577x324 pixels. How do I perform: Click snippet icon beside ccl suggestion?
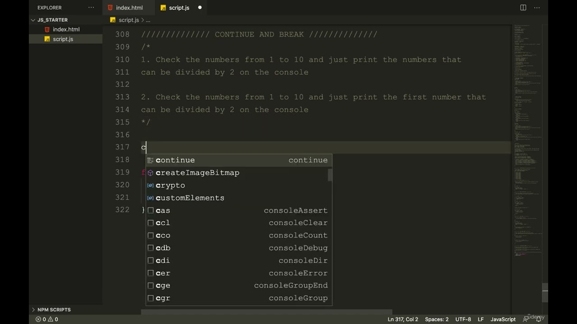[x=151, y=223]
